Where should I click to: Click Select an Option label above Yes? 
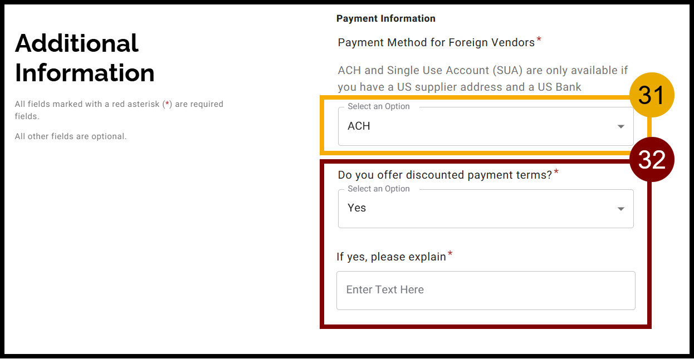378,189
